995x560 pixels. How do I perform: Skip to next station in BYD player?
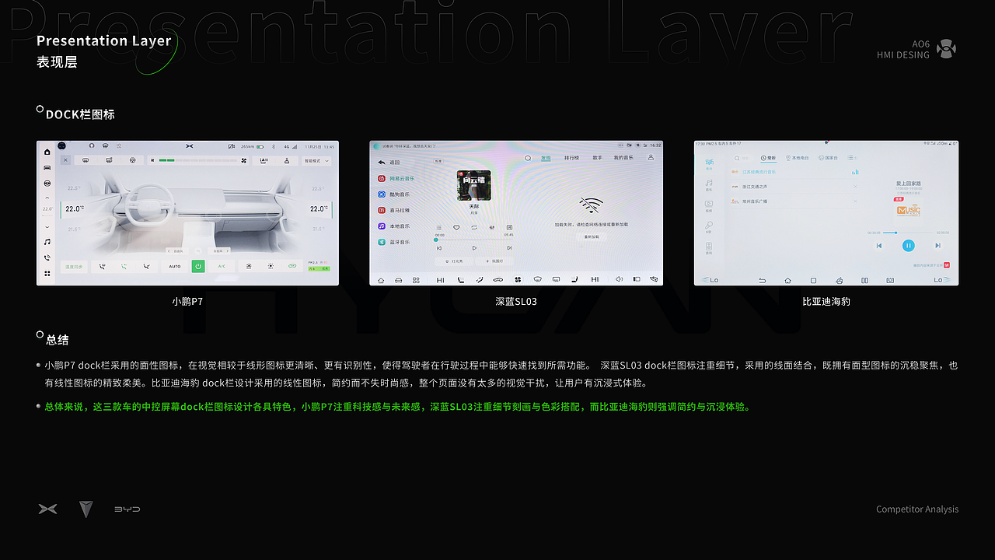(938, 246)
